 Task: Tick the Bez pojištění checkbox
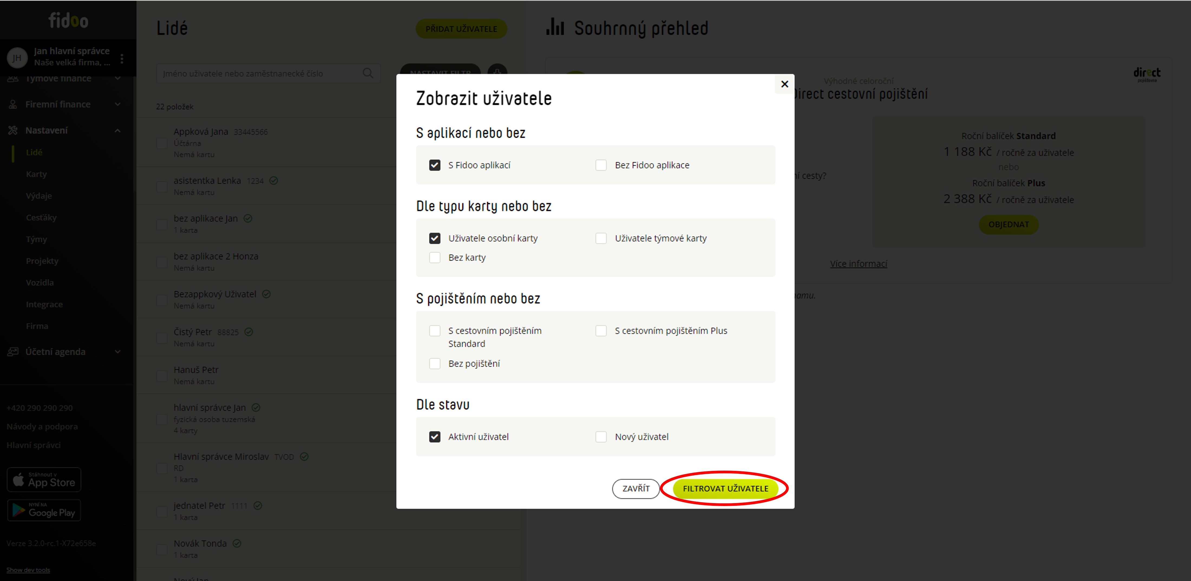tap(435, 364)
